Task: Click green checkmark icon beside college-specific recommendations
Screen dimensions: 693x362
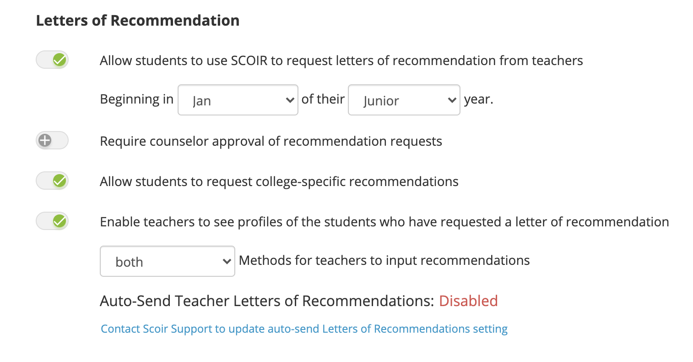Action: coord(60,181)
